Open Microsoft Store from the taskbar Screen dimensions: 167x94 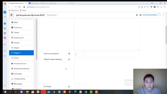(x=33, y=92)
